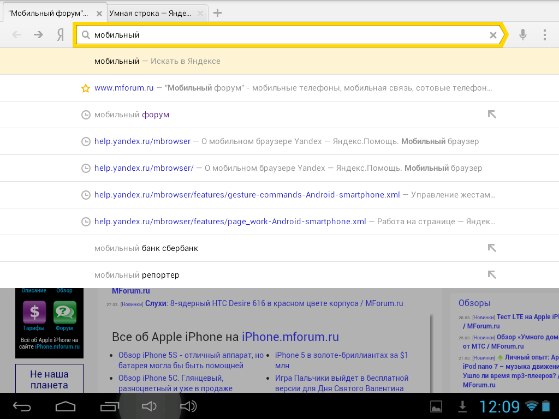Tap the battery indicator icon
559x419 pixels.
coord(546,406)
